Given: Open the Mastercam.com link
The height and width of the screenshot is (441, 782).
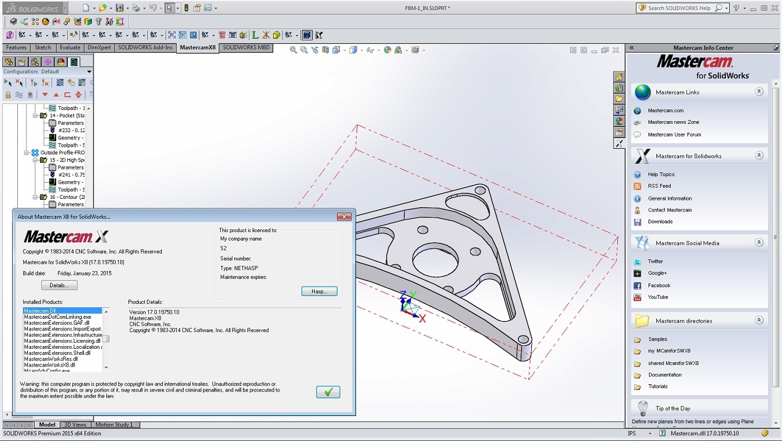Looking at the screenshot, I should (x=666, y=111).
